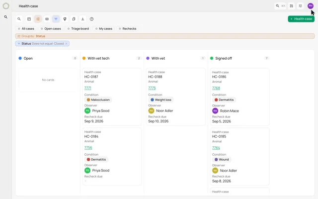Switch to the Rechecks view
This screenshot has height=199, width=318.
point(127,29)
